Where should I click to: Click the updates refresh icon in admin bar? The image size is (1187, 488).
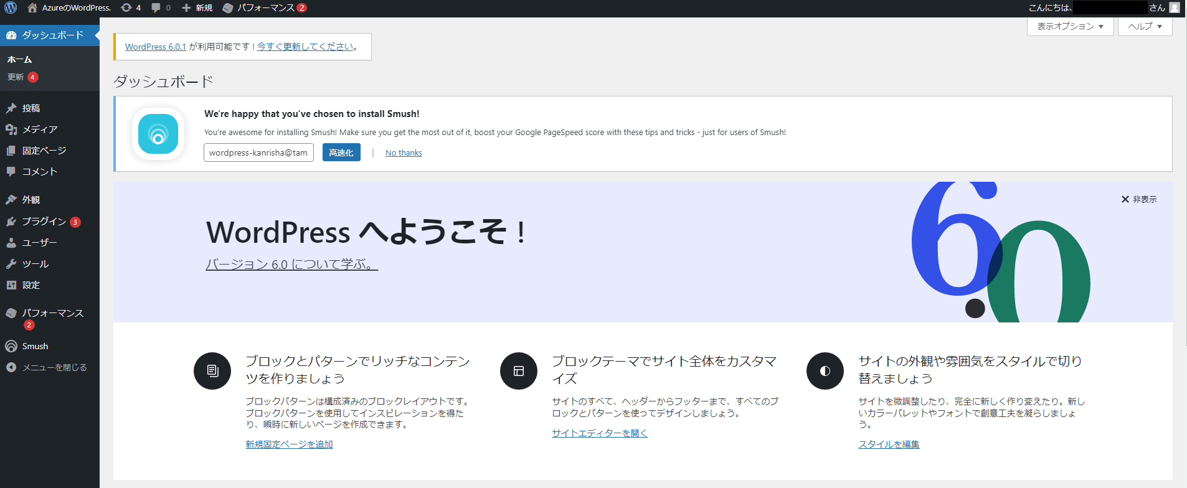(126, 7)
